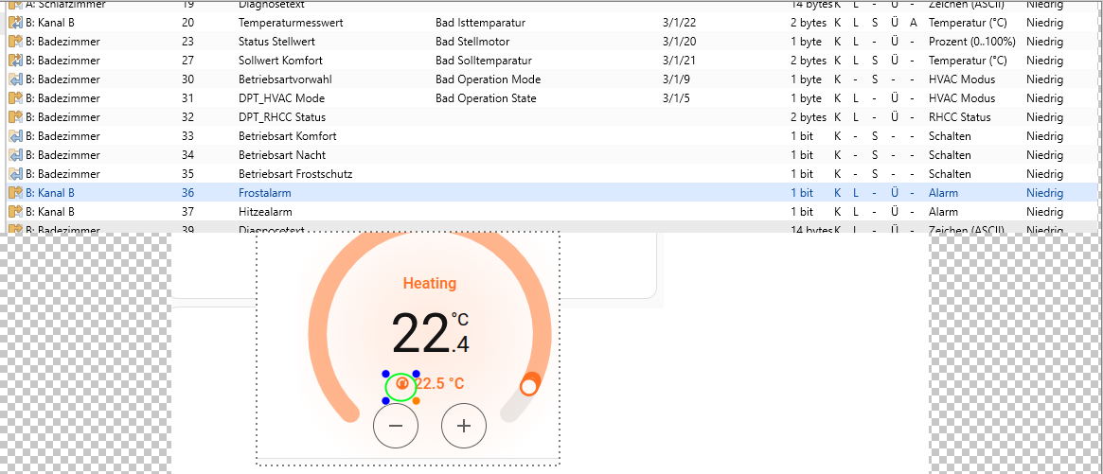Select the Bad Solltemperatur cell
This screenshot has height=474, width=1103.
[x=484, y=61]
